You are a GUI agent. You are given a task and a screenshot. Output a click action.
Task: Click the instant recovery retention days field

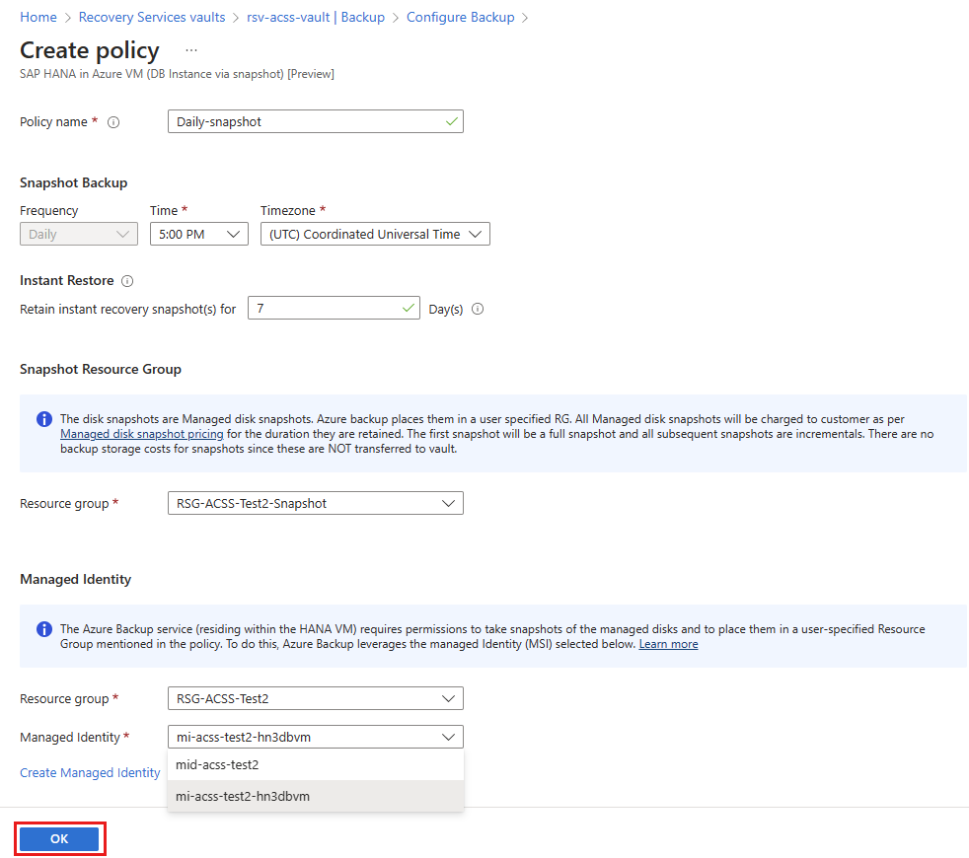(x=334, y=308)
